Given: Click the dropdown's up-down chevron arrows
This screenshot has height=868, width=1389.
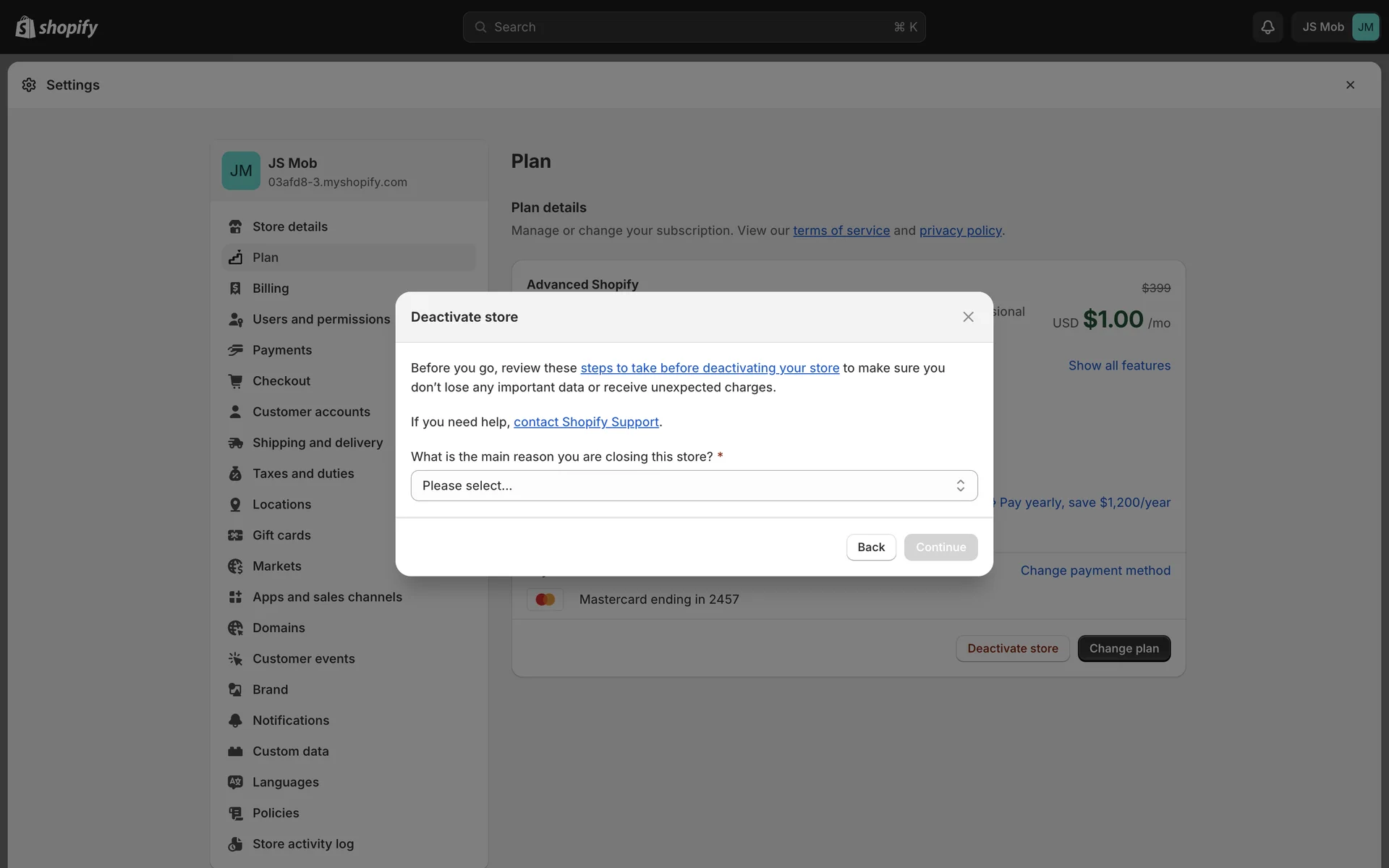Looking at the screenshot, I should (x=960, y=485).
